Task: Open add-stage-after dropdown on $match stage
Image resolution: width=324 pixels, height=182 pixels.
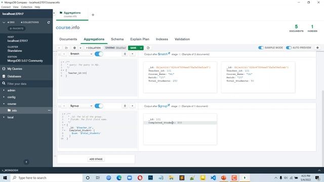Action: [133, 54]
